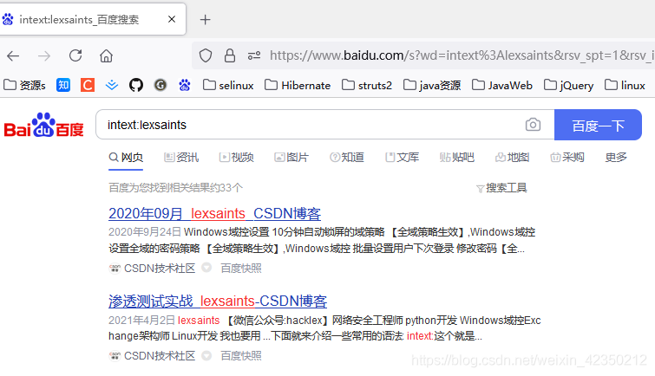View site security lock info

pos(230,55)
